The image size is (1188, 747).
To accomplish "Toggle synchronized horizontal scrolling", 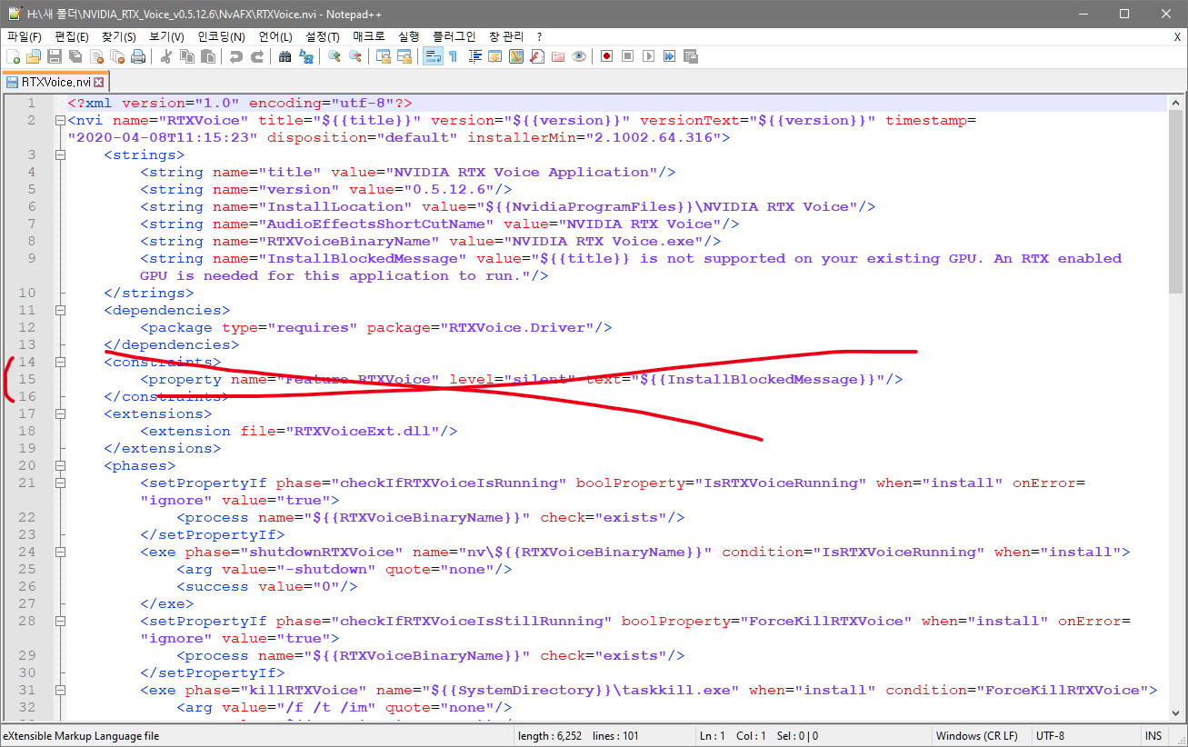I will pos(404,56).
